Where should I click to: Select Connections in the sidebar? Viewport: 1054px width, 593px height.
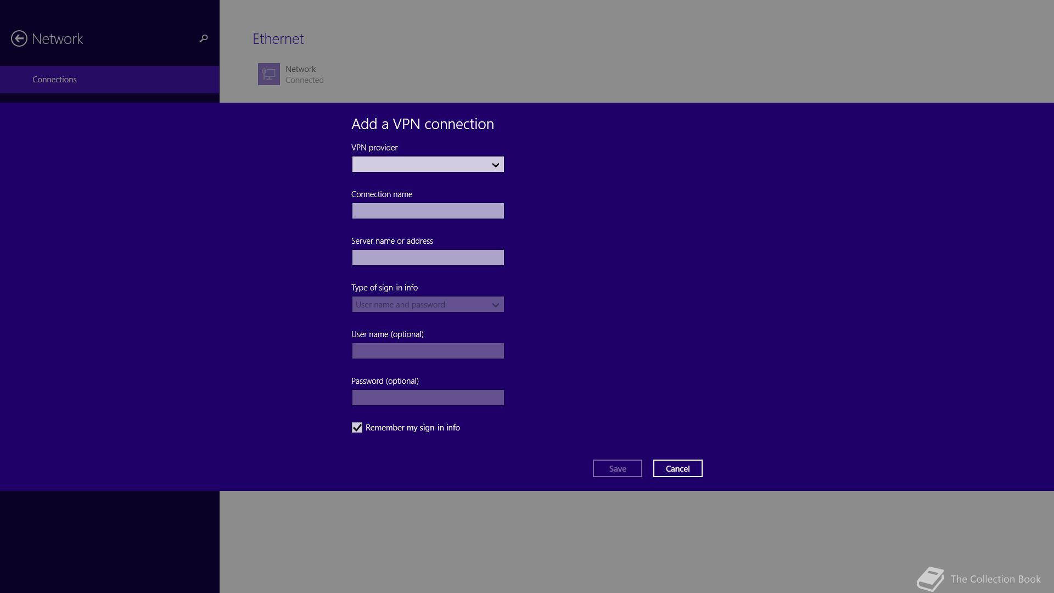(54, 80)
